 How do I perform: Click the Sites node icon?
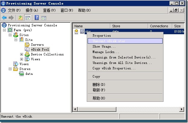[16, 35]
